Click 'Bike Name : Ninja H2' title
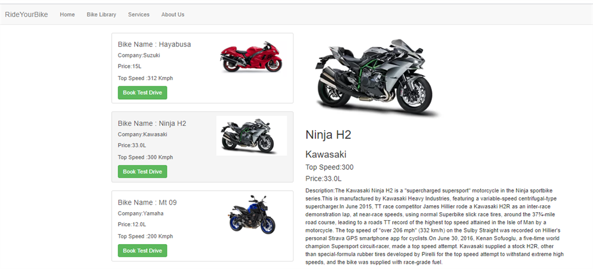 click(x=152, y=123)
